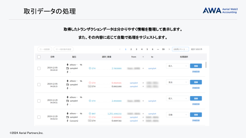Click the 一括登録 bulk register button
The height and width of the screenshot is (138, 246).
pyautogui.click(x=45, y=49)
